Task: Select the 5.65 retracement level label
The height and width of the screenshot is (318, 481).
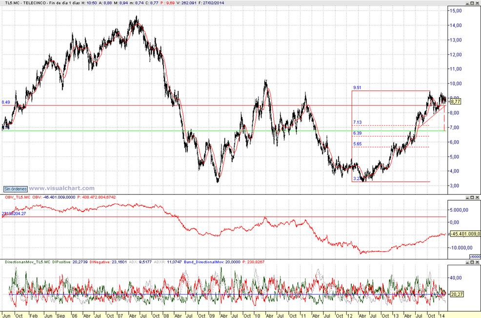Action: pyautogui.click(x=357, y=144)
